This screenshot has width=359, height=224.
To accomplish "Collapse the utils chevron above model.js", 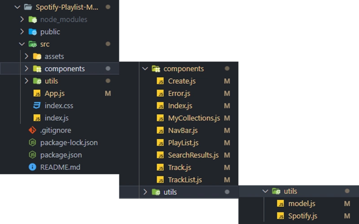I will (265, 191).
